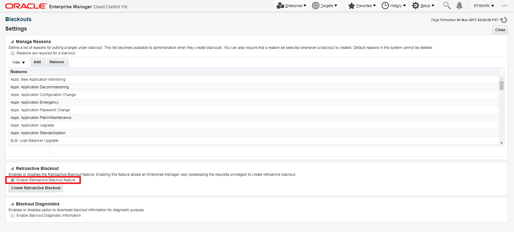514x232 pixels.
Task: Select Apps: Application Emergency row
Action: [254, 102]
